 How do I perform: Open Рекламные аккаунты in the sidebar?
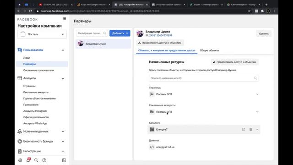[36, 92]
